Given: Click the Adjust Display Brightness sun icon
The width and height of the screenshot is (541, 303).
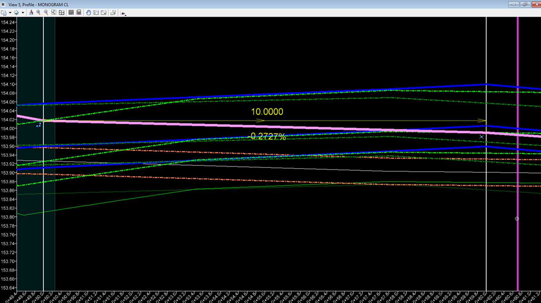Looking at the screenshot, I should tap(16, 13).
